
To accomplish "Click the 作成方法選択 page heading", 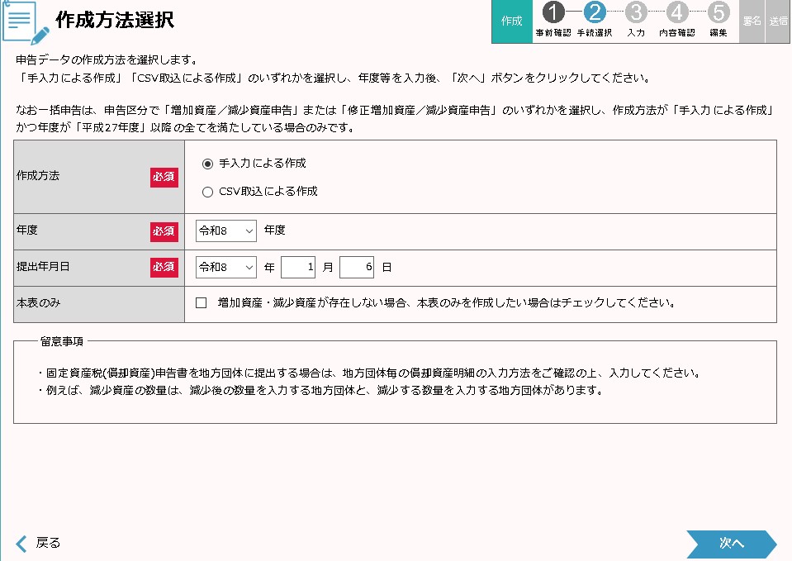I will (115, 21).
